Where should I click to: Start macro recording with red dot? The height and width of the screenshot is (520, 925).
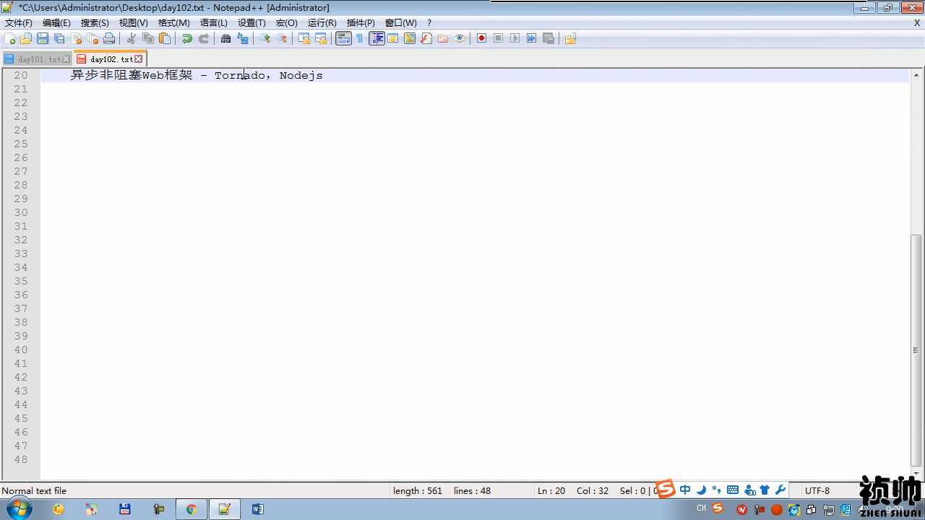tap(482, 38)
